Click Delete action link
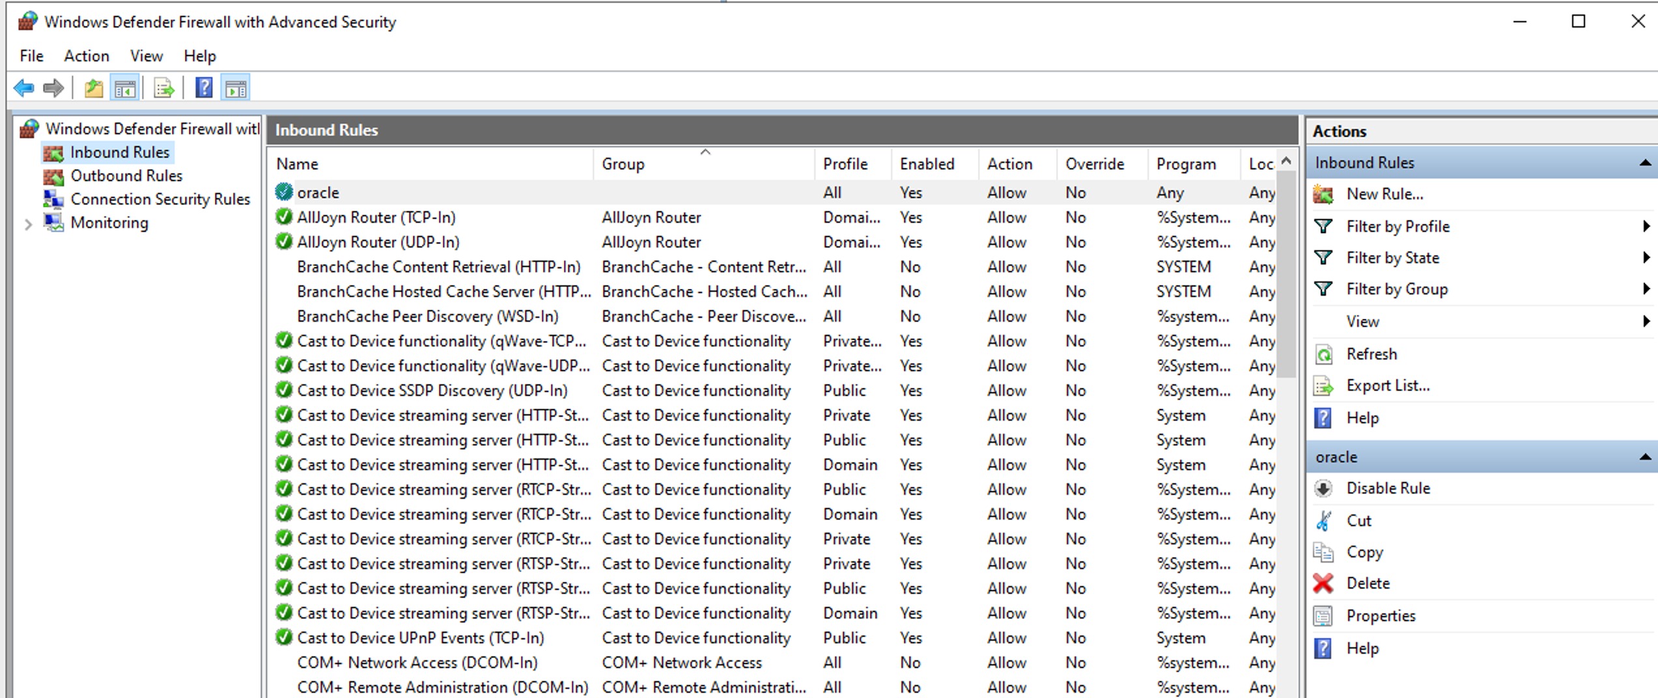This screenshot has width=1658, height=698. (1368, 583)
